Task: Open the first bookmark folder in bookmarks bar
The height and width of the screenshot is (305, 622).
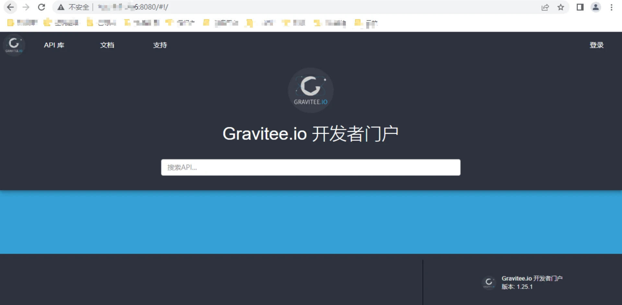Action: (22, 23)
